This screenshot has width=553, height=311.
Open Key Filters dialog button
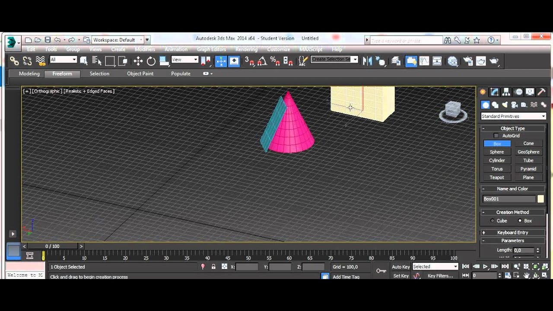tap(440, 276)
